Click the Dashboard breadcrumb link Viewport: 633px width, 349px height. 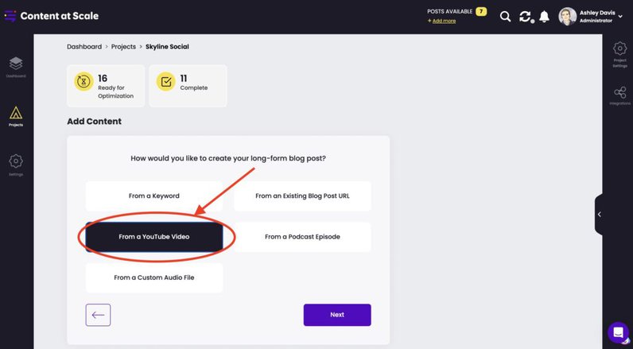84,47
